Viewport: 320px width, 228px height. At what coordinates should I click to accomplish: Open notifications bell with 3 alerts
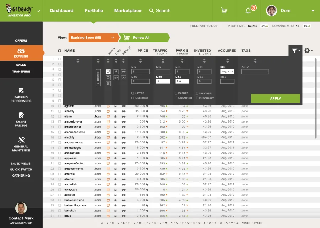(x=248, y=11)
